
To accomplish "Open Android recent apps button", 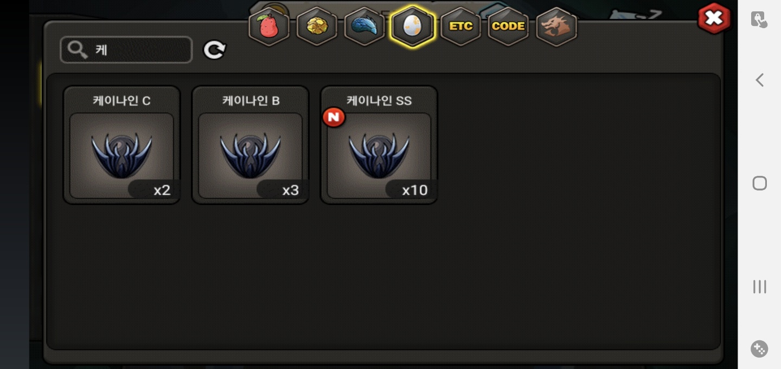I will click(760, 287).
